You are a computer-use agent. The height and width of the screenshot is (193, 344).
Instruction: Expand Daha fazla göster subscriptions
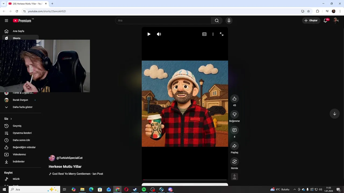click(20, 107)
